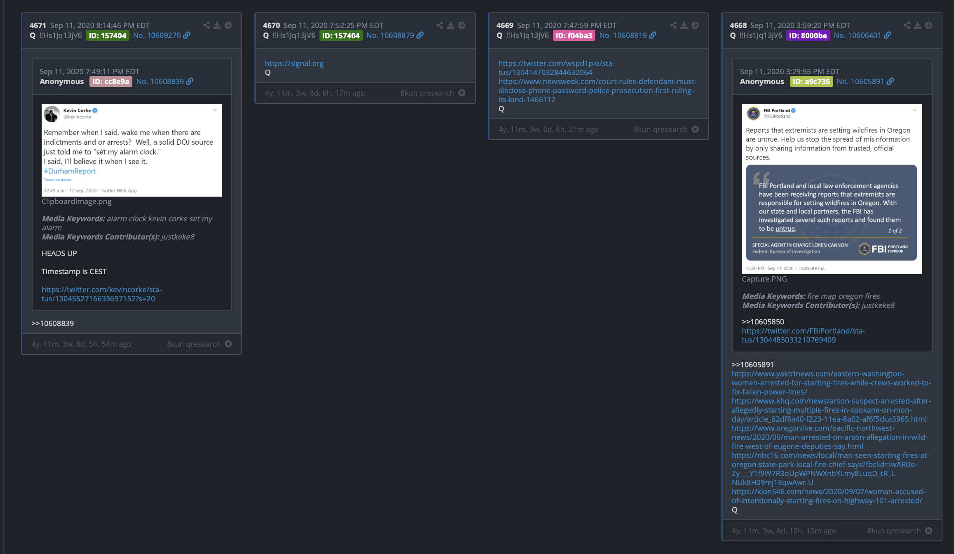Click download icon on post 4671
Screen dimensions: 954x554
(x=217, y=25)
